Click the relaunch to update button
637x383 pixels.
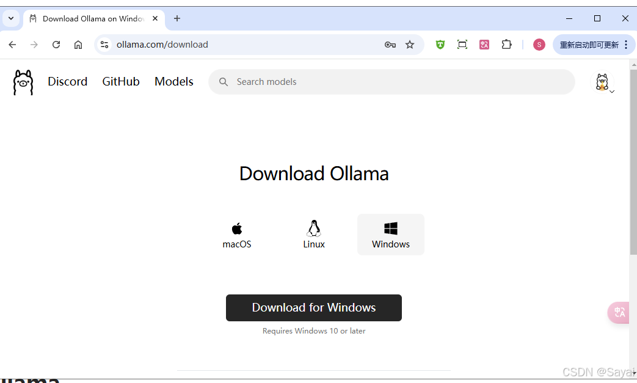589,45
